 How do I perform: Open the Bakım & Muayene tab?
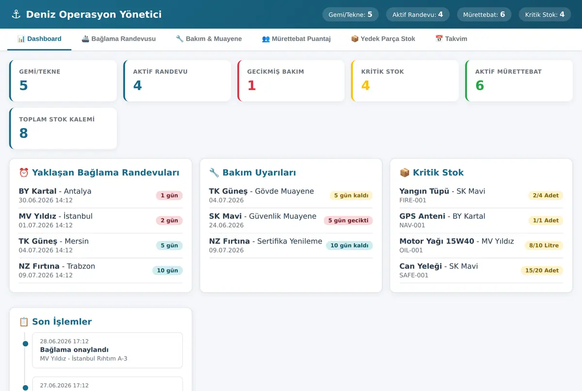(x=209, y=39)
